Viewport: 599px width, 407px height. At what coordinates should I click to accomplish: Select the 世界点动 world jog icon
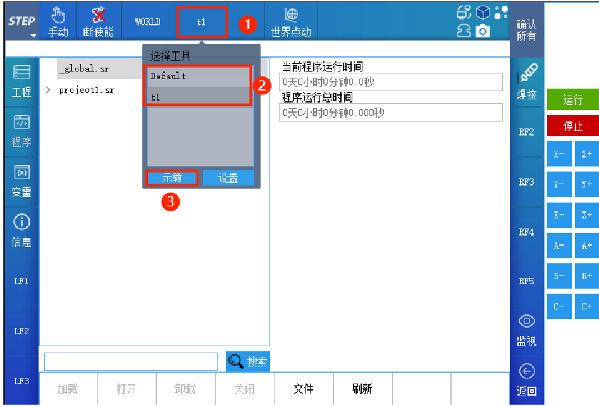(290, 22)
